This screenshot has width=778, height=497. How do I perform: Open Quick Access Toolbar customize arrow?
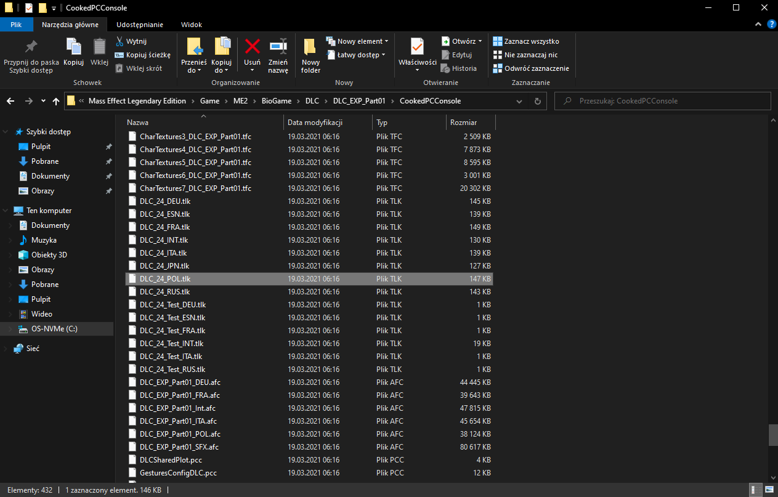pos(54,8)
